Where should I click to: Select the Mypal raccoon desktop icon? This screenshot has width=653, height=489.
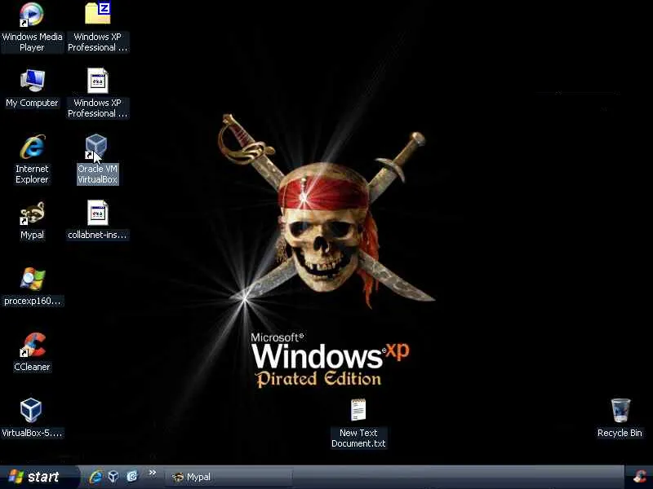32,213
